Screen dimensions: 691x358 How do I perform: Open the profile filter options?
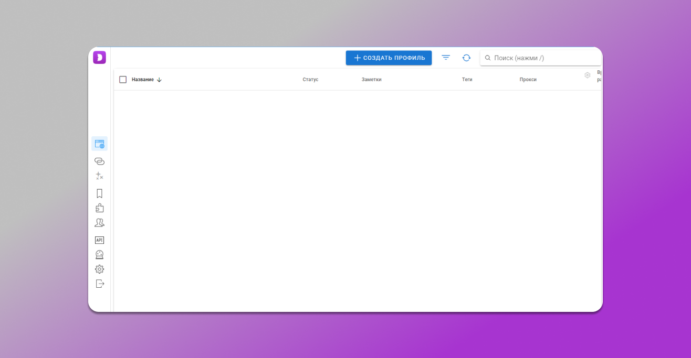pyautogui.click(x=446, y=58)
